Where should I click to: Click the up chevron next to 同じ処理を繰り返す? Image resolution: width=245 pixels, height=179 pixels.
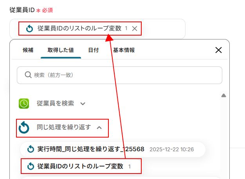[x=99, y=128]
